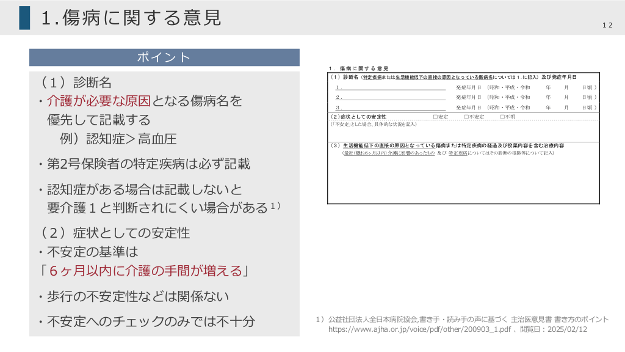Screen dimensions: 625x352
Task: Click the citation text 公益社団法人全日本病院協会
Action: [372, 319]
